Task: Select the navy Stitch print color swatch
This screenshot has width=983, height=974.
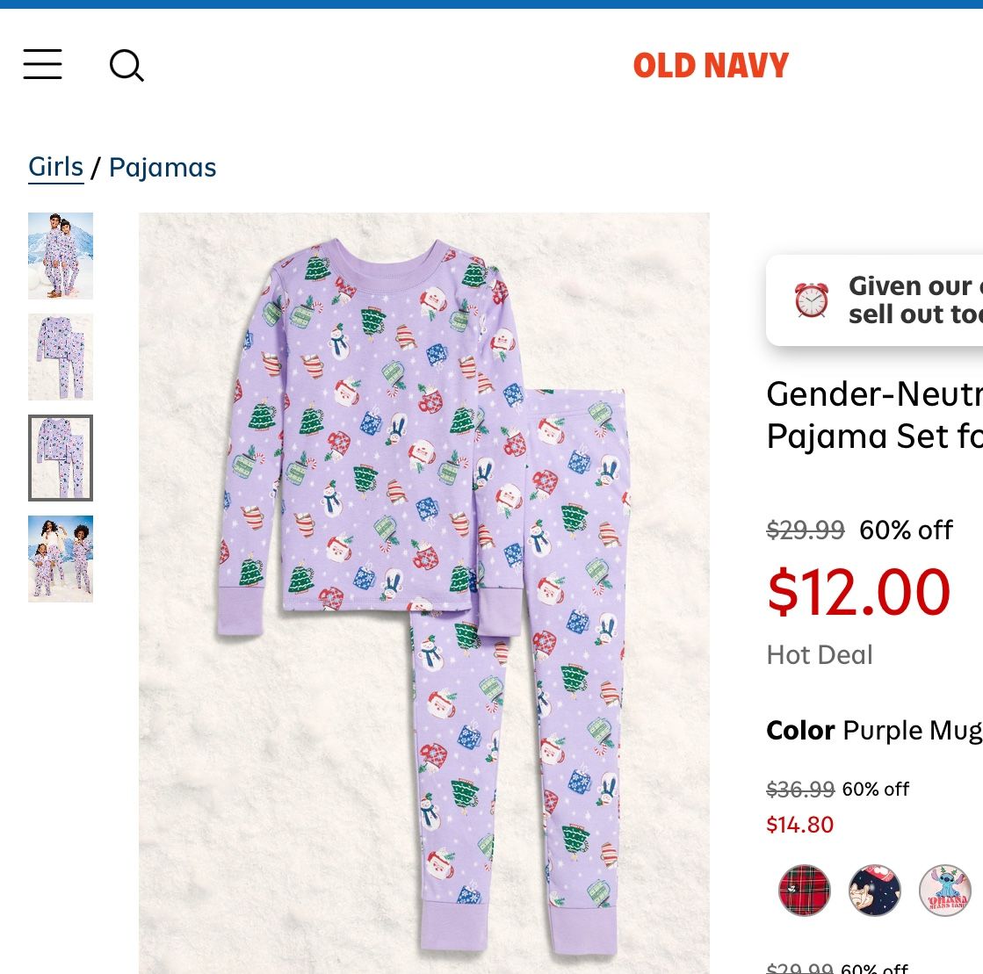Action: [x=875, y=890]
